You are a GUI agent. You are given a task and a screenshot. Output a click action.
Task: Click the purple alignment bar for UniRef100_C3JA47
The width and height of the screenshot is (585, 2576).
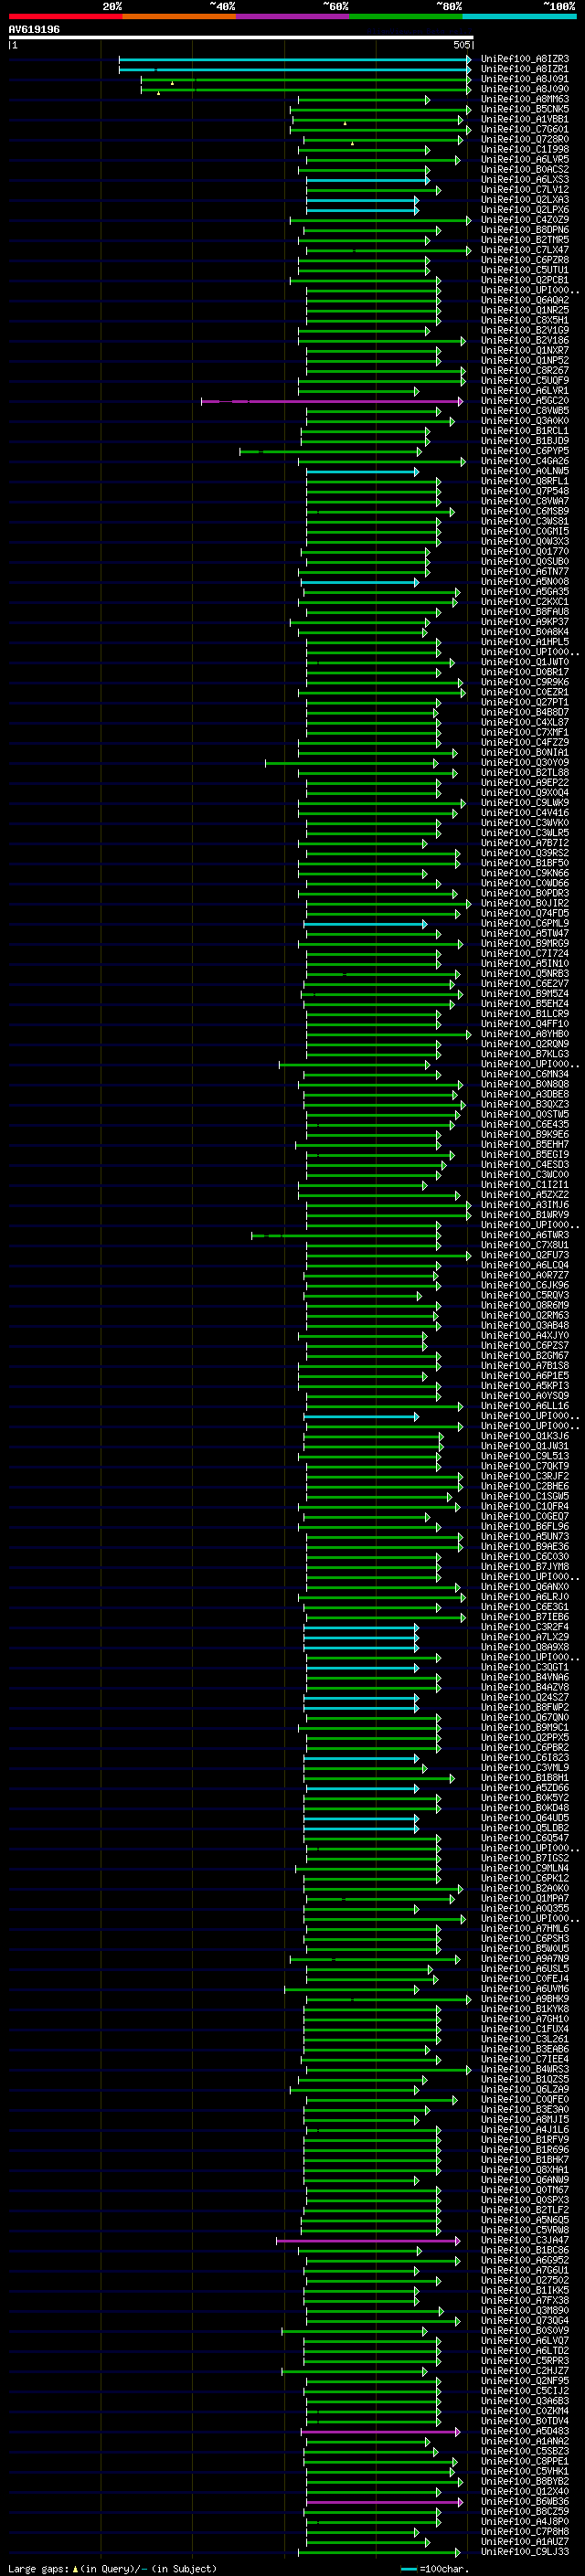(x=369, y=2240)
